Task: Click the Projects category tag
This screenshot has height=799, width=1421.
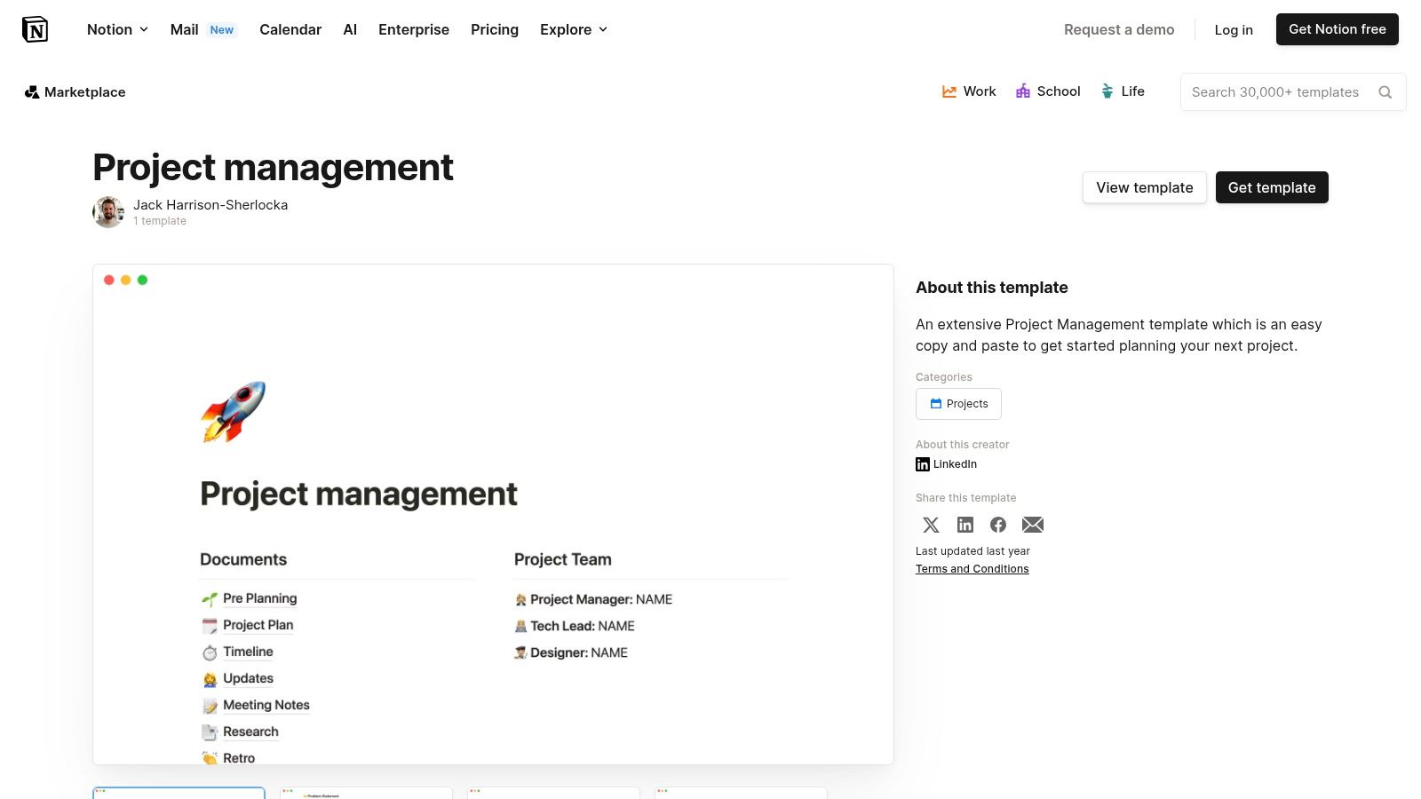Action: pyautogui.click(x=958, y=404)
